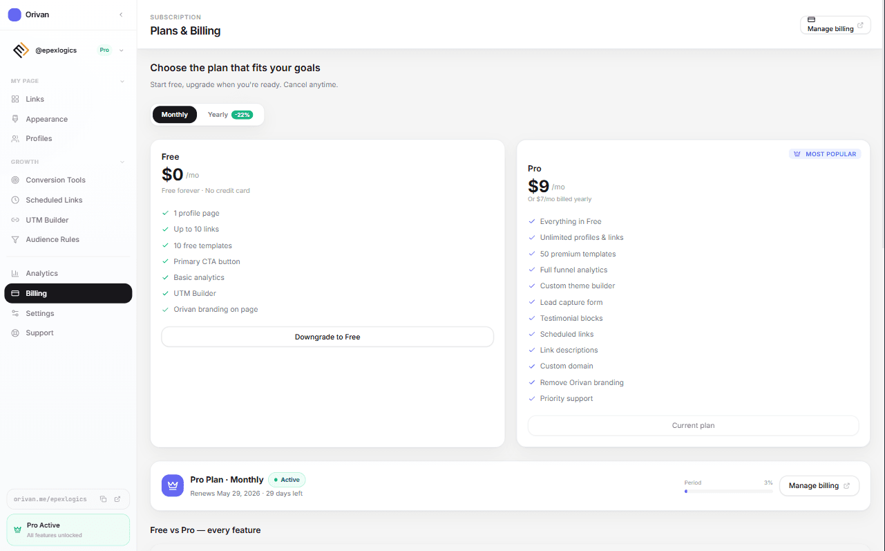Click external link icon in Pro Plan Manage billing
This screenshot has width=885, height=551.
coord(846,486)
